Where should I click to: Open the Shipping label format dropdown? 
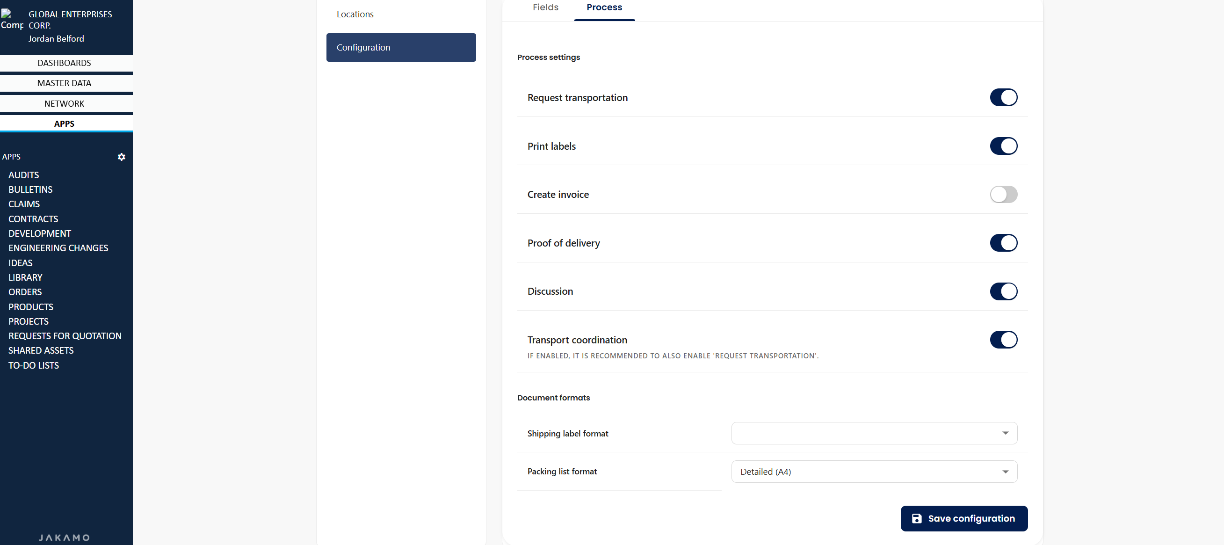pyautogui.click(x=874, y=433)
